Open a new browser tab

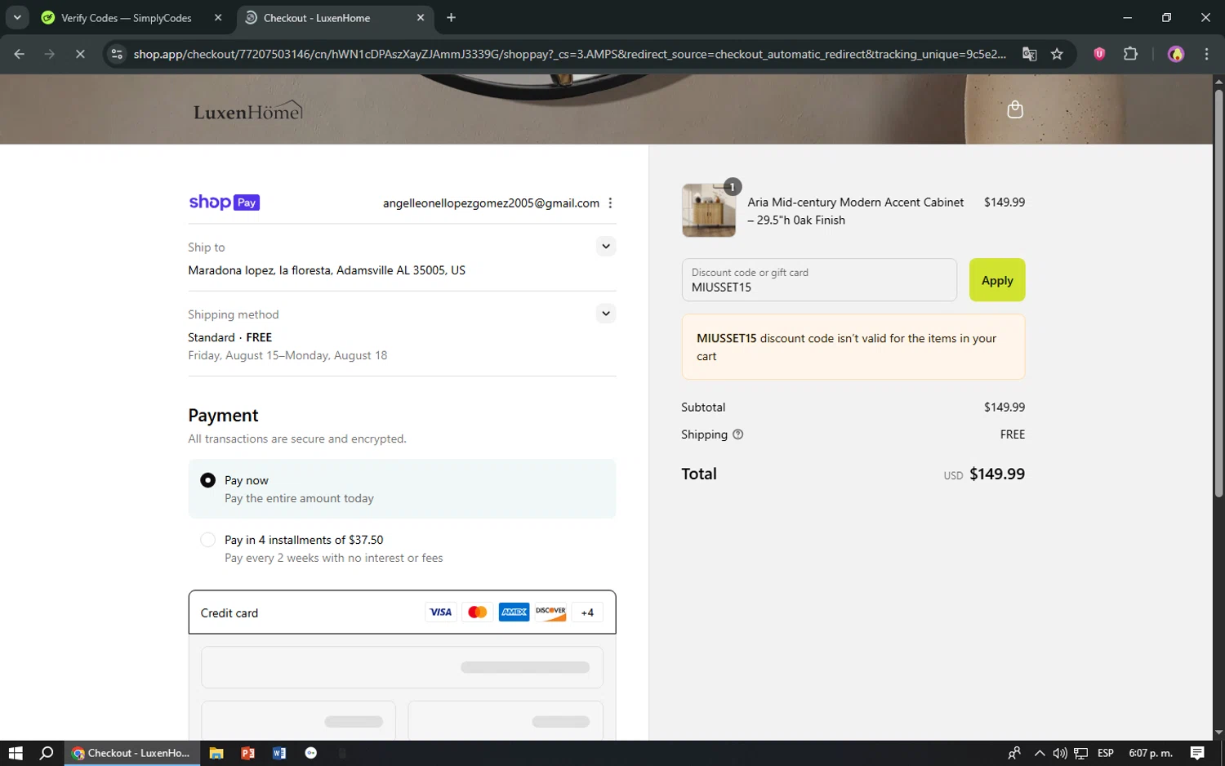point(451,17)
